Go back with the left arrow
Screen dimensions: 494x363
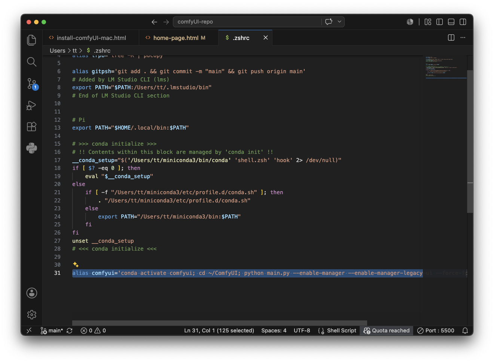click(154, 22)
